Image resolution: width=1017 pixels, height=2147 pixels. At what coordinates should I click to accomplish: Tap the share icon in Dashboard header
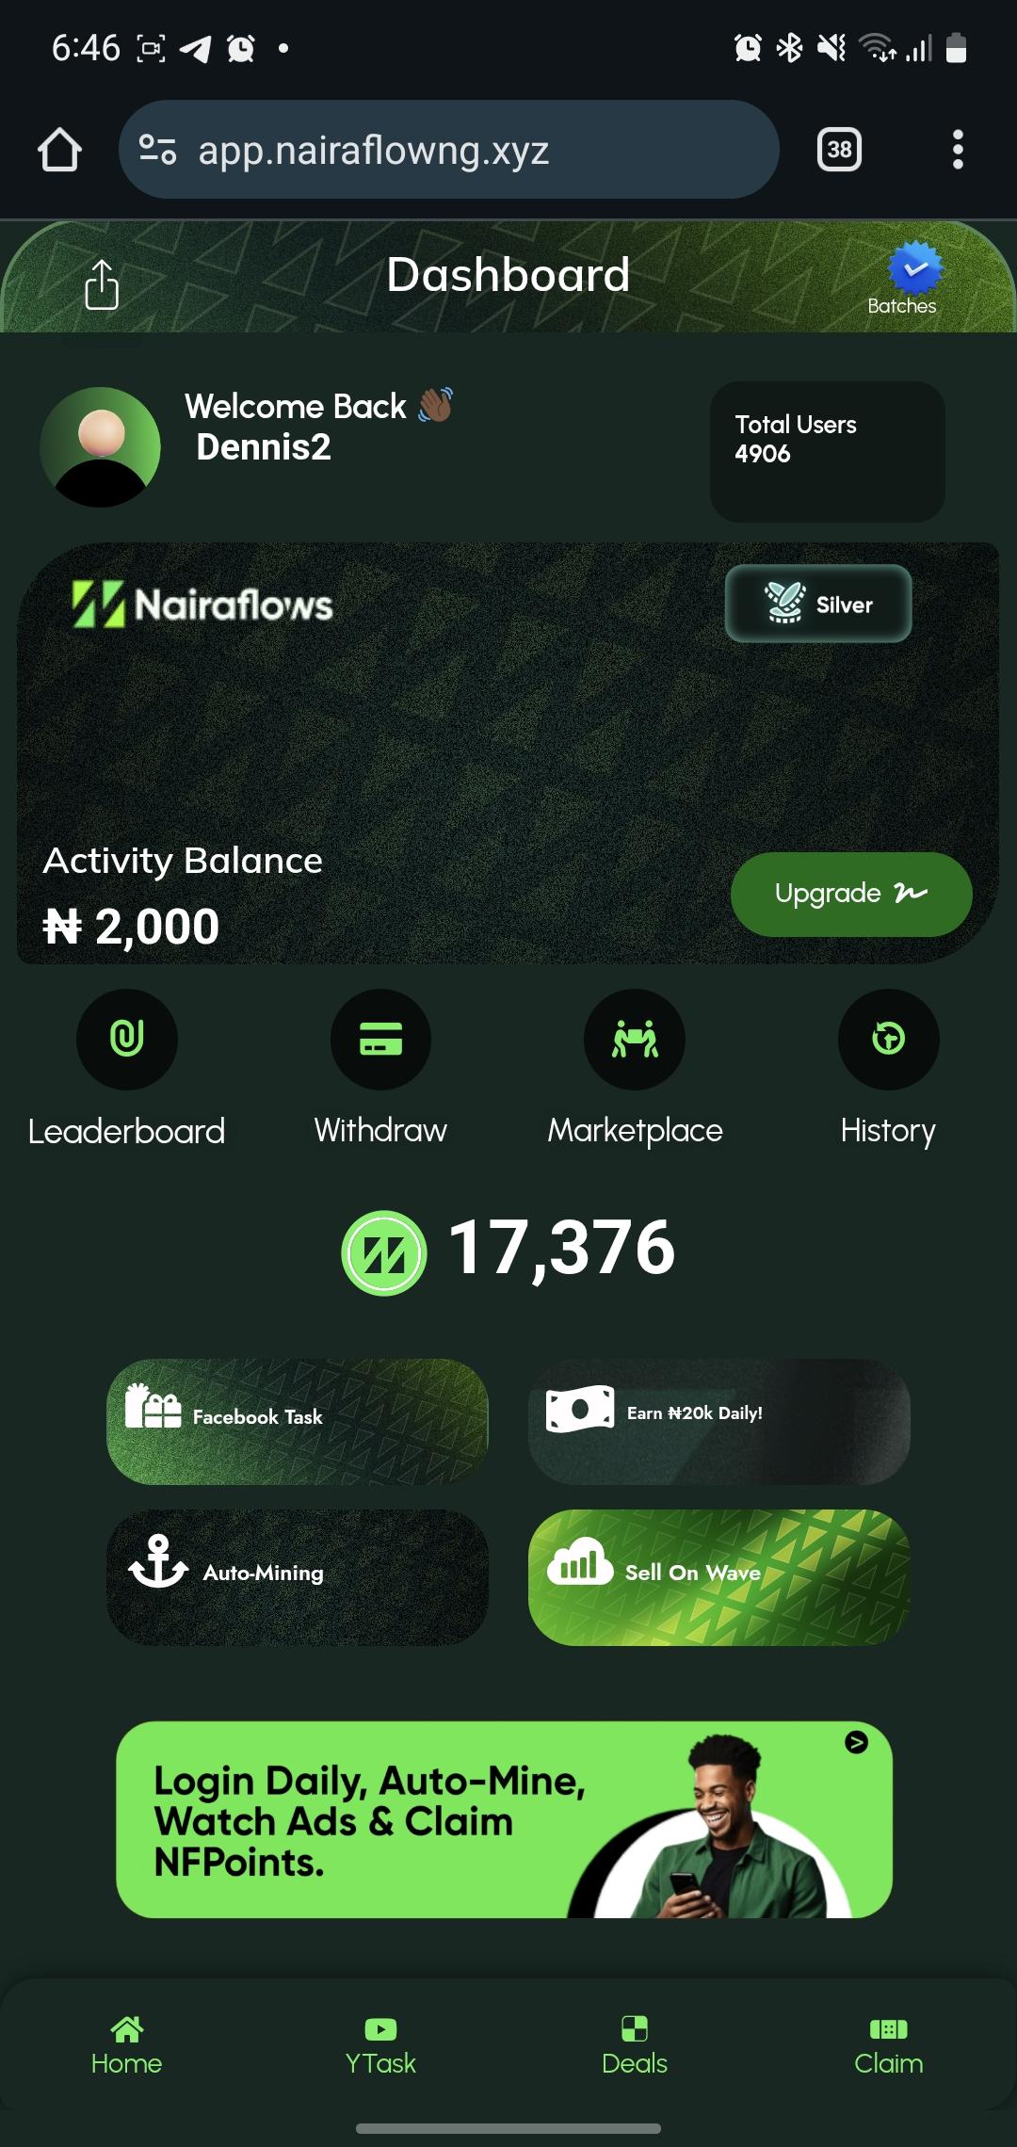click(102, 284)
